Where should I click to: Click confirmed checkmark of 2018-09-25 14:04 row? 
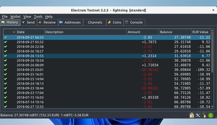tap(5, 79)
